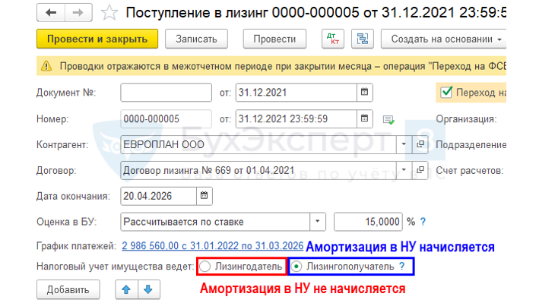Screen dimensions: 539x303
Task: Move row up with blue arrow
Action: [x=126, y=289]
